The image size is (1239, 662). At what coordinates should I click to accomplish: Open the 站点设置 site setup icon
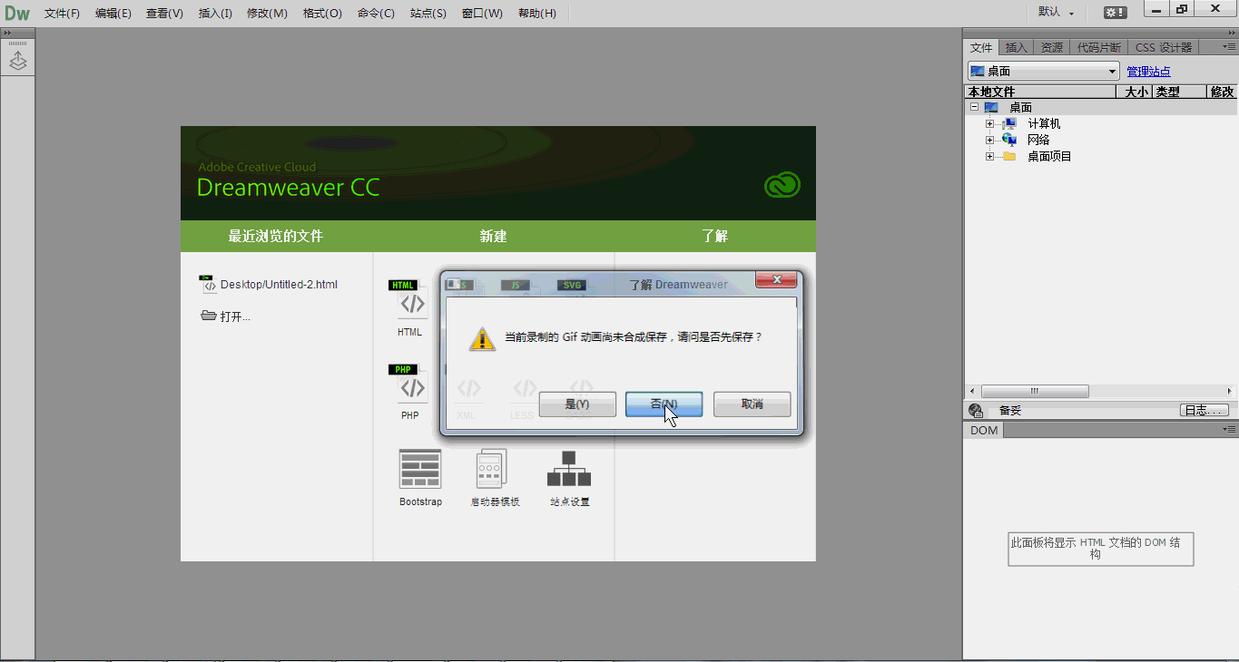tap(569, 469)
